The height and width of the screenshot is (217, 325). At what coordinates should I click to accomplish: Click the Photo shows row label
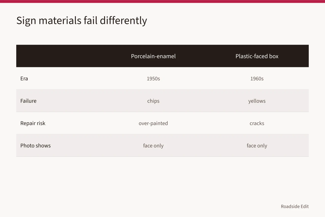pos(36,146)
